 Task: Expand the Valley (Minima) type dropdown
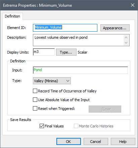pyautogui.click(x=52, y=81)
